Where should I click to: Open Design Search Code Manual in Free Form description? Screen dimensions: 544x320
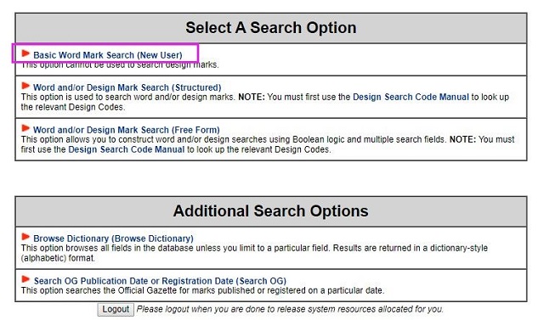point(127,149)
